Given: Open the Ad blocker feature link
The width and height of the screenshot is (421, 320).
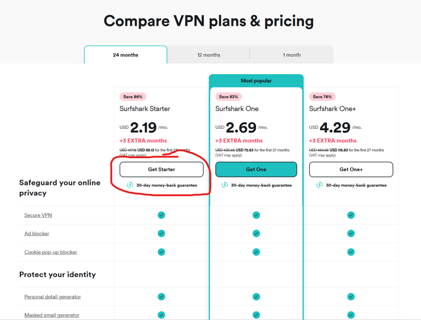Looking at the screenshot, I should (x=37, y=233).
